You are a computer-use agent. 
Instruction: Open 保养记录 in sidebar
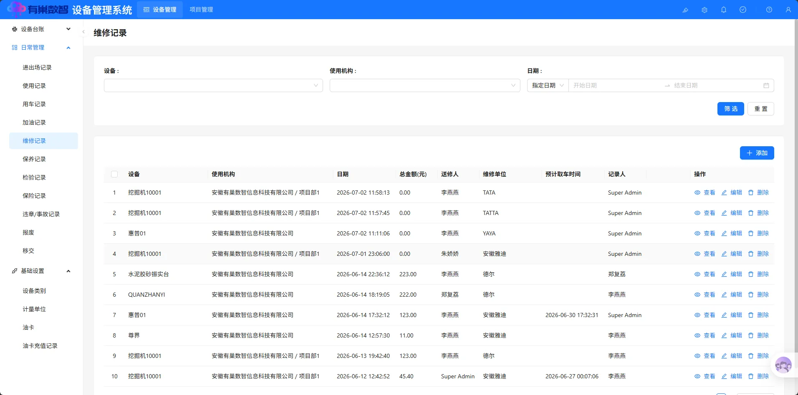(x=43, y=159)
